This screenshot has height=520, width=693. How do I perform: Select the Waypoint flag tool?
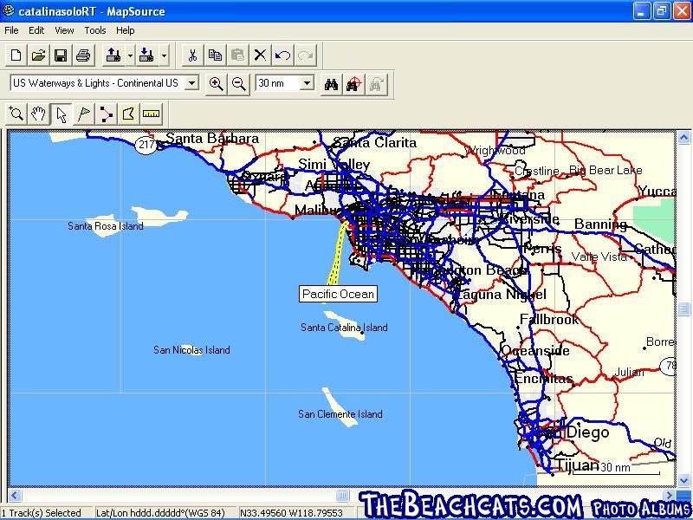coord(83,114)
